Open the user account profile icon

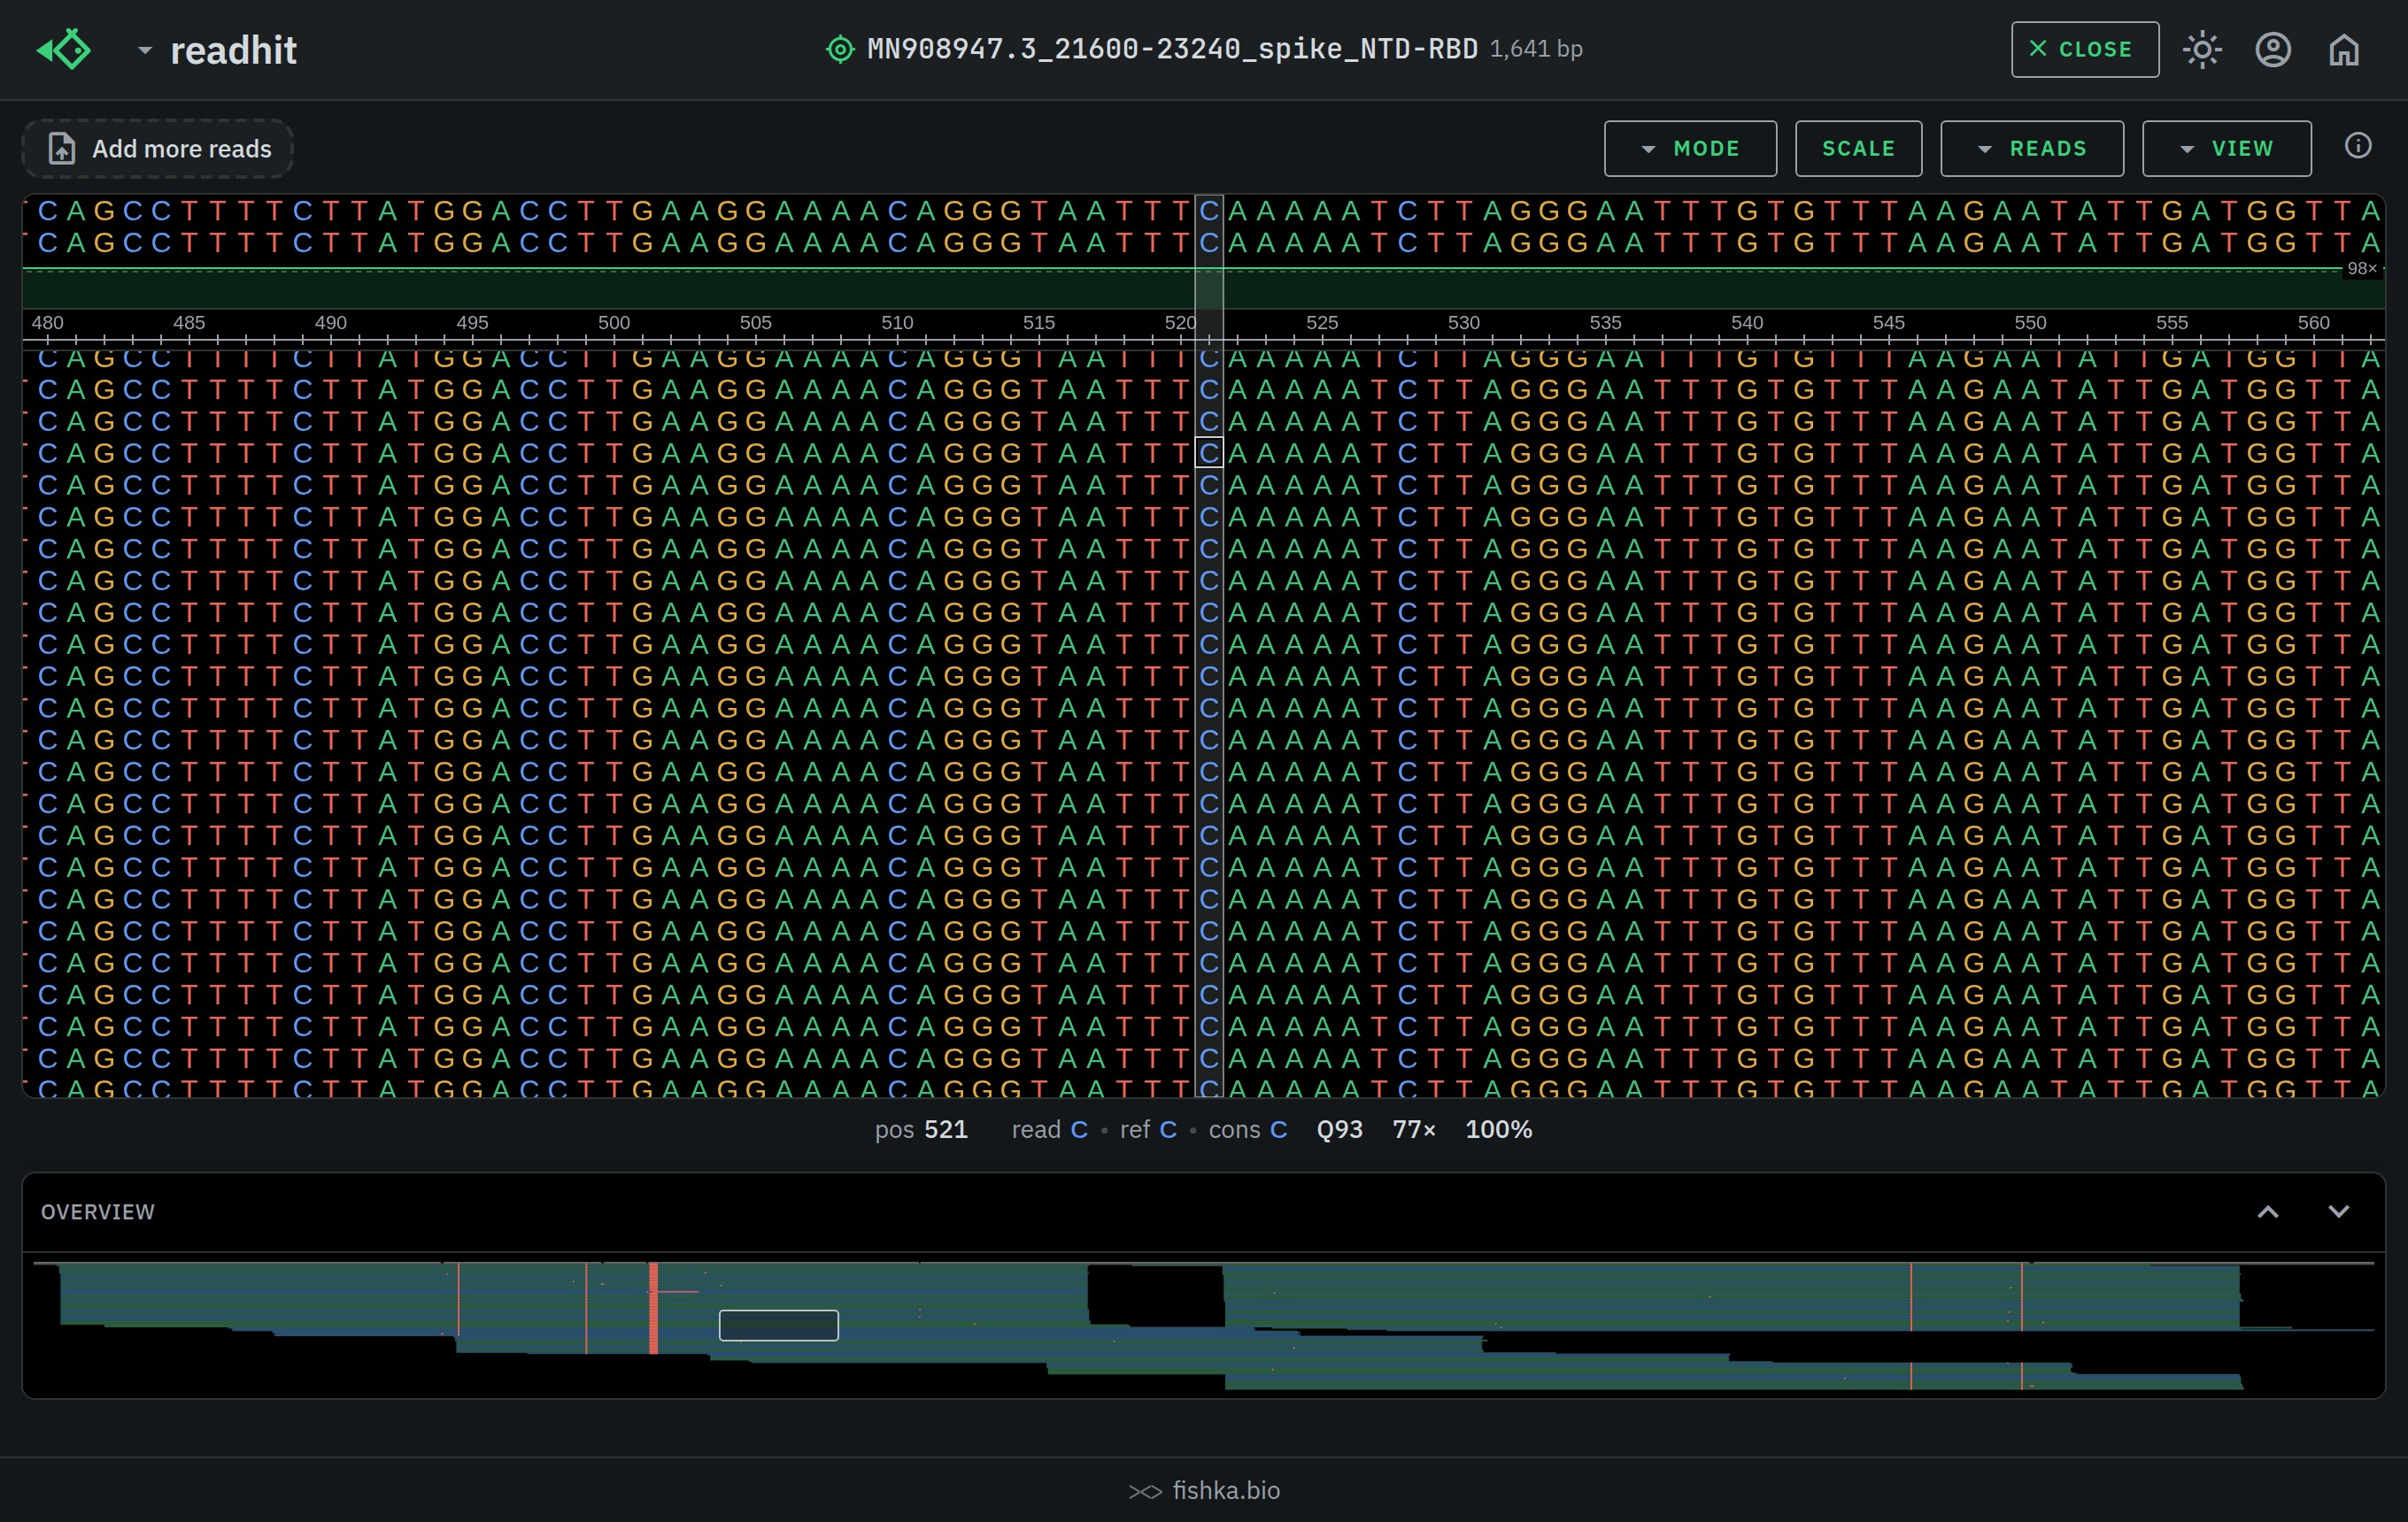tap(2273, 49)
